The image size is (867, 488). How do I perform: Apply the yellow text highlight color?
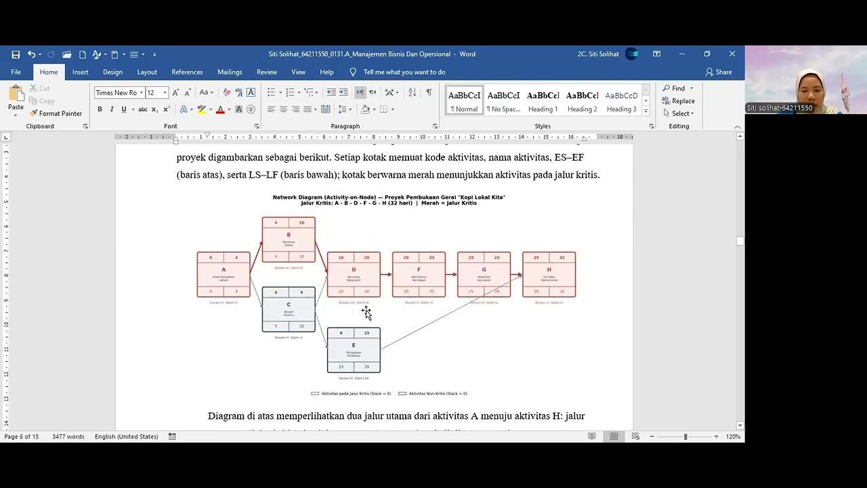coord(201,109)
